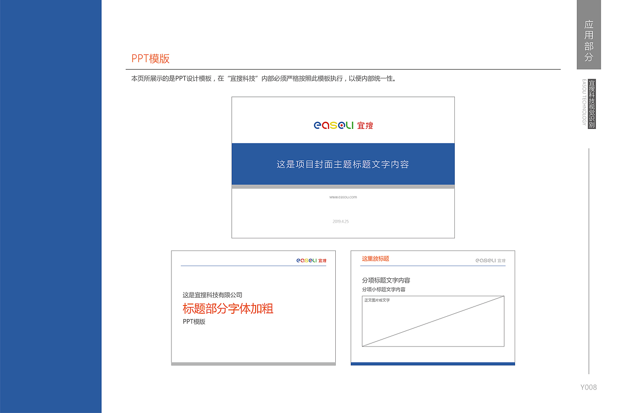The width and height of the screenshot is (622, 413).
Task: Click the 应用部分 gray tab
Action: (589, 35)
